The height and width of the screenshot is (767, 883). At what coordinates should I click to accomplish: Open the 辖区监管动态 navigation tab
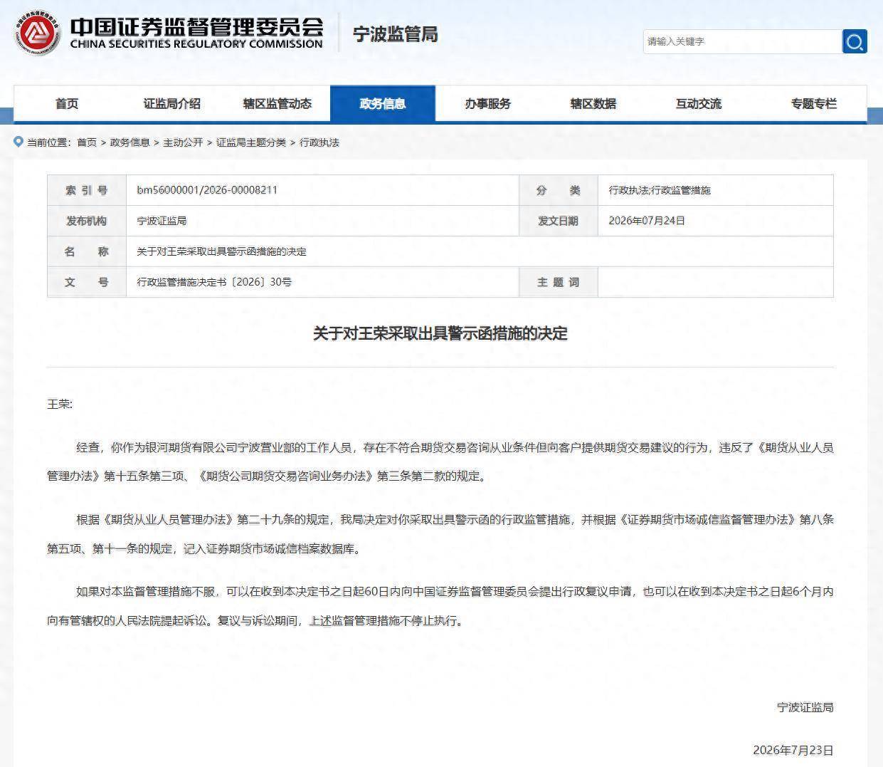point(277,104)
